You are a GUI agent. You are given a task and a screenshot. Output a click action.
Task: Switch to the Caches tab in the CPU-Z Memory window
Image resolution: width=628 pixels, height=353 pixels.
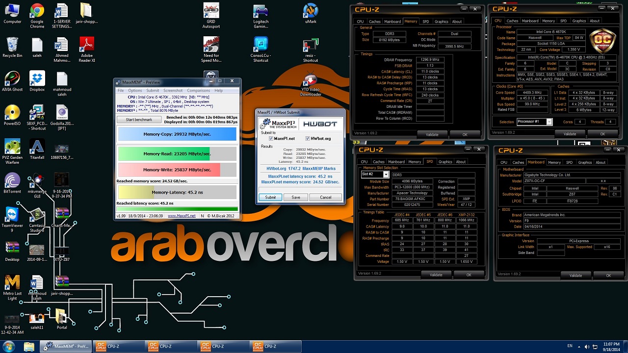click(375, 22)
